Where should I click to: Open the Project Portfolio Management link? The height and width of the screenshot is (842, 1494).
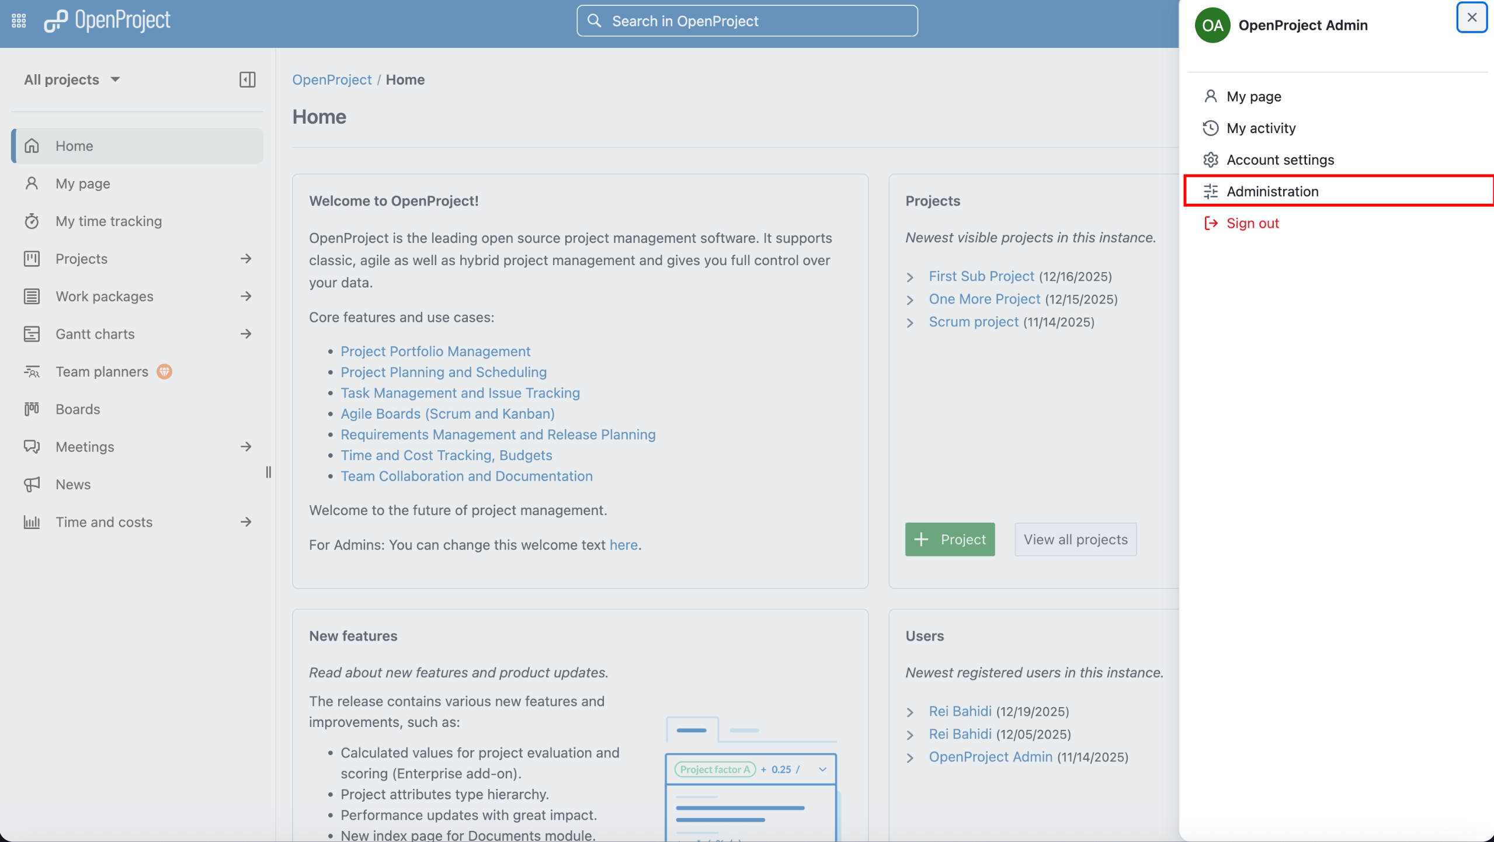435,352
